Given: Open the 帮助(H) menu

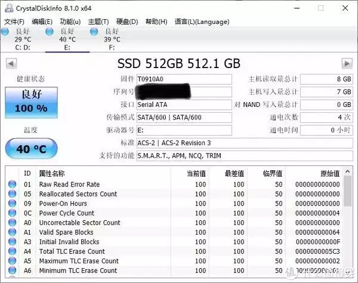Looking at the screenshot, I should (156, 21).
